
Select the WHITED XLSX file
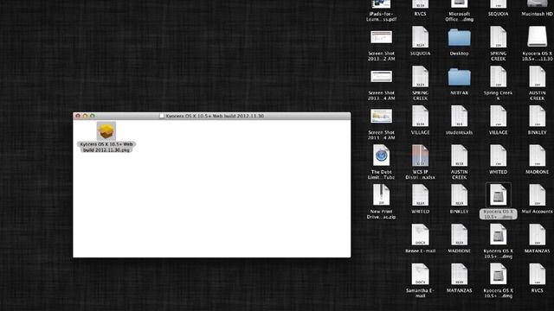coord(420,195)
